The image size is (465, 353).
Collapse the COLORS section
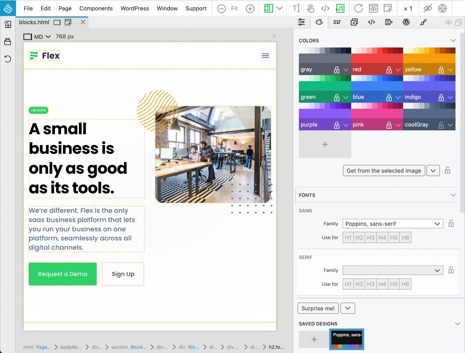pos(453,41)
